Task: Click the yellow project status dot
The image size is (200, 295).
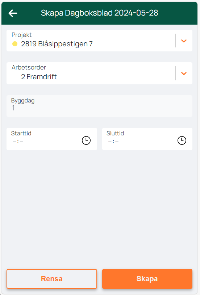Action: 15,44
